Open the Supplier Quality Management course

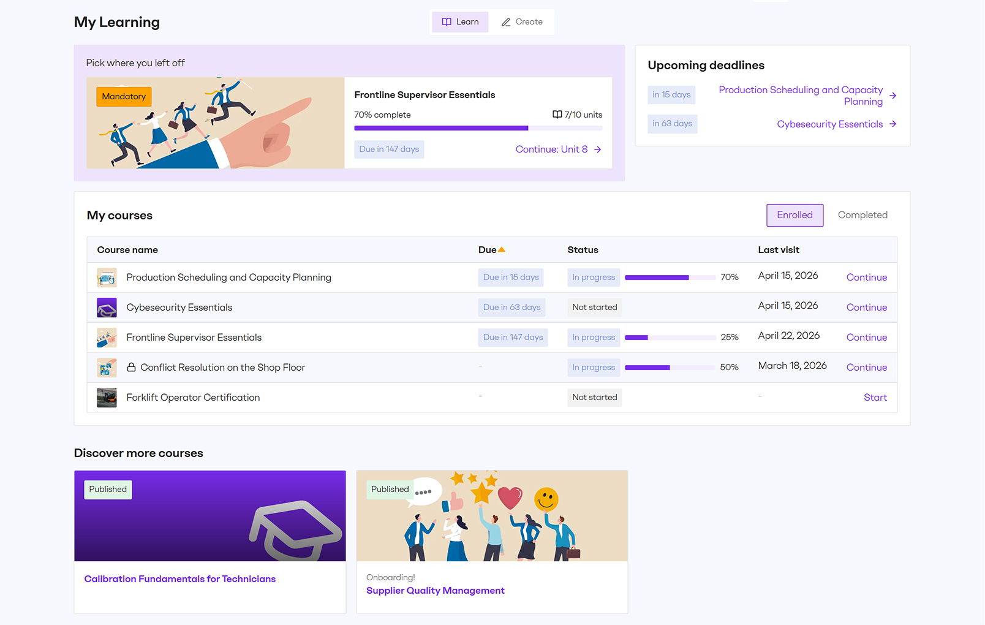click(x=435, y=590)
